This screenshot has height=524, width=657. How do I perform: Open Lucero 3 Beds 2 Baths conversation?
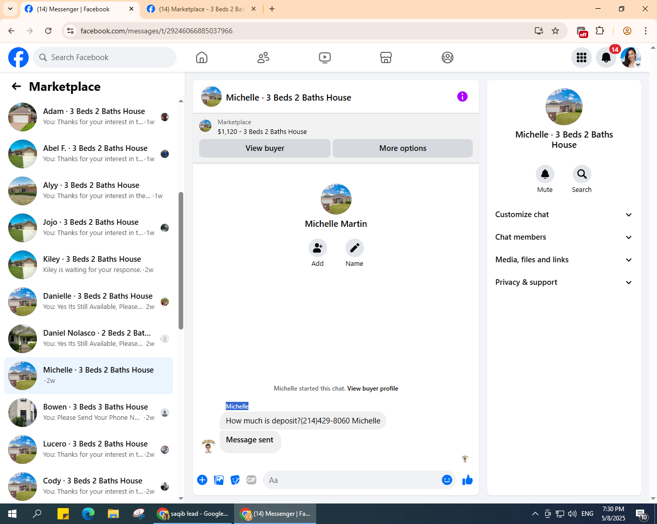click(x=88, y=450)
